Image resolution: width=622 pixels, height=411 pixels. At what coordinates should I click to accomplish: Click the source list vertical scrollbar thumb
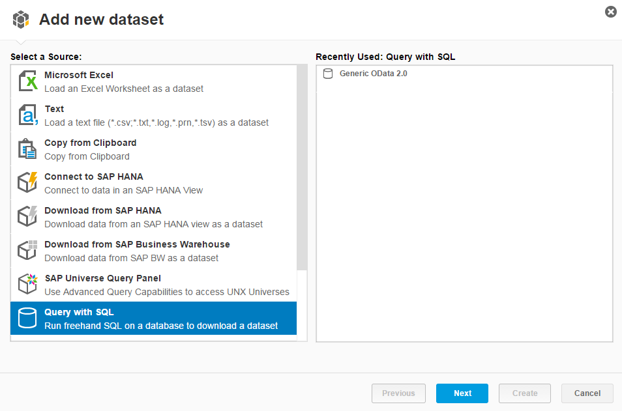point(302,167)
